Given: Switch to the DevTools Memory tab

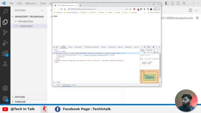Looking at the screenshot, I should pos(120,47).
